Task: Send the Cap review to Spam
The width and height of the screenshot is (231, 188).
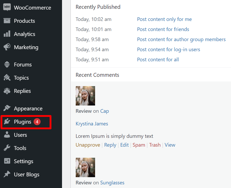Action: tap(139, 145)
